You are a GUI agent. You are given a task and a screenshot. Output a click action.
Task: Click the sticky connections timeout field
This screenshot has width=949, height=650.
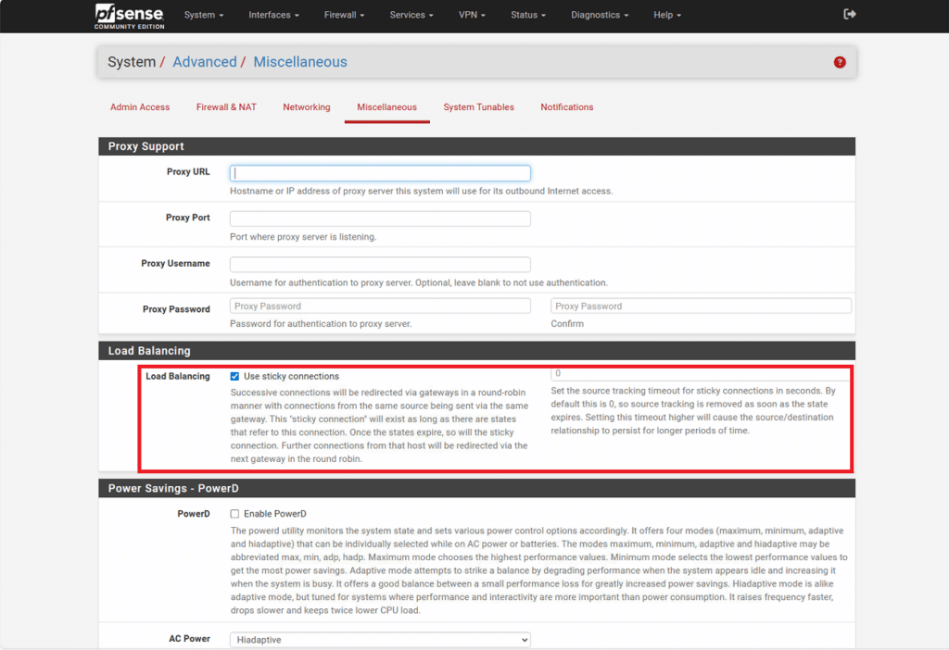point(701,374)
